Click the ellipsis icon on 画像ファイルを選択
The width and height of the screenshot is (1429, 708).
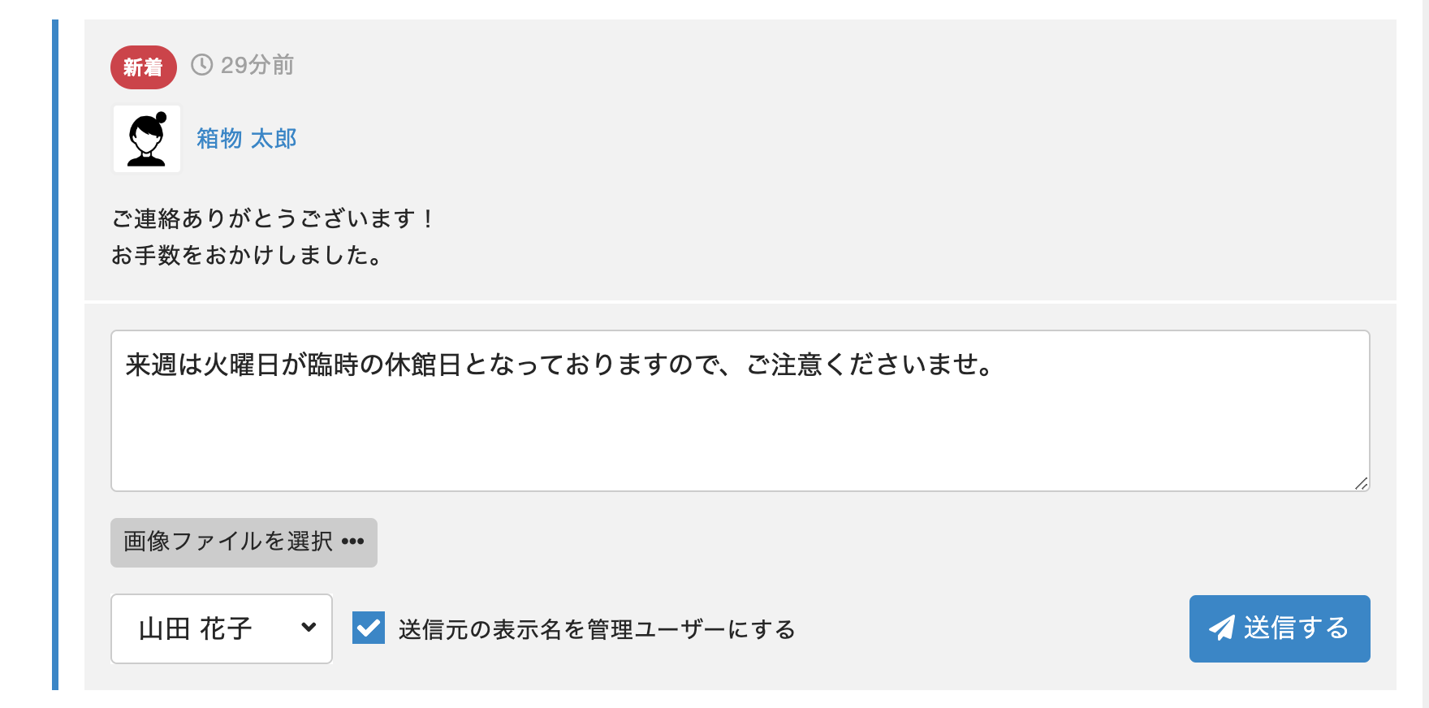coord(352,542)
